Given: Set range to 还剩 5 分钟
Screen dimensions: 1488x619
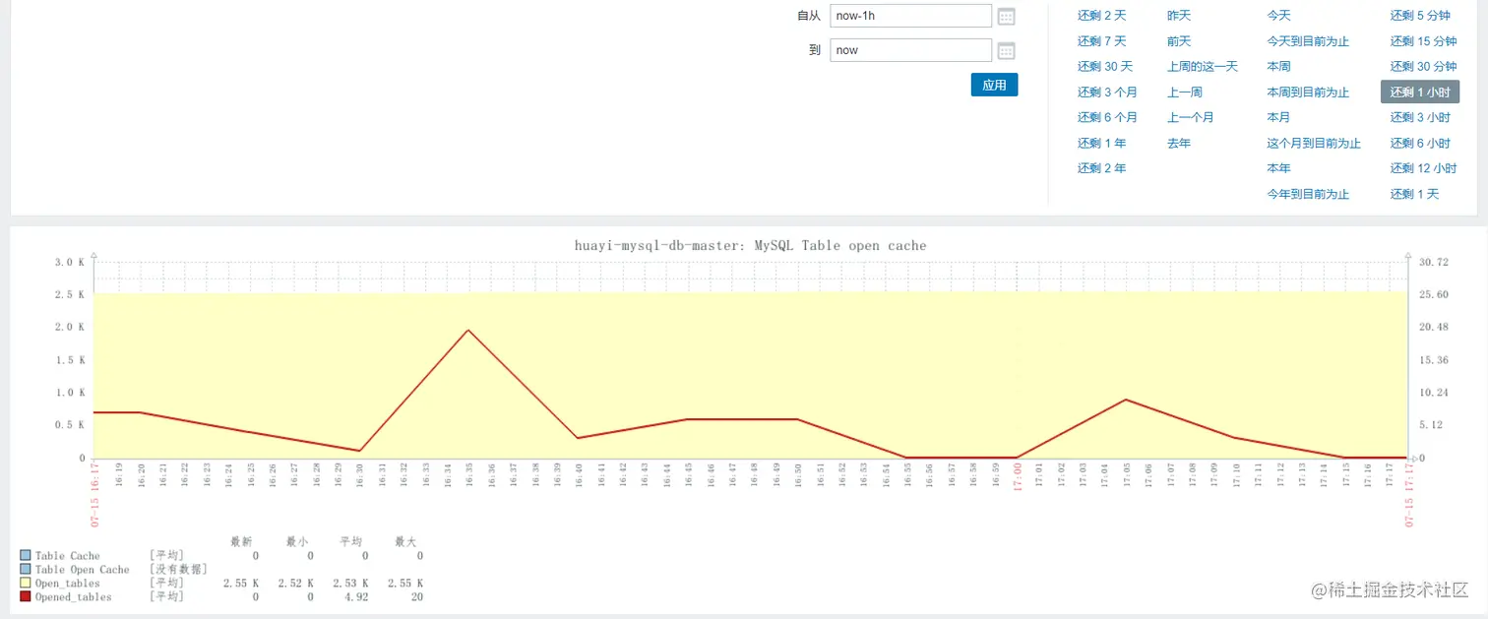Looking at the screenshot, I should [x=1420, y=16].
